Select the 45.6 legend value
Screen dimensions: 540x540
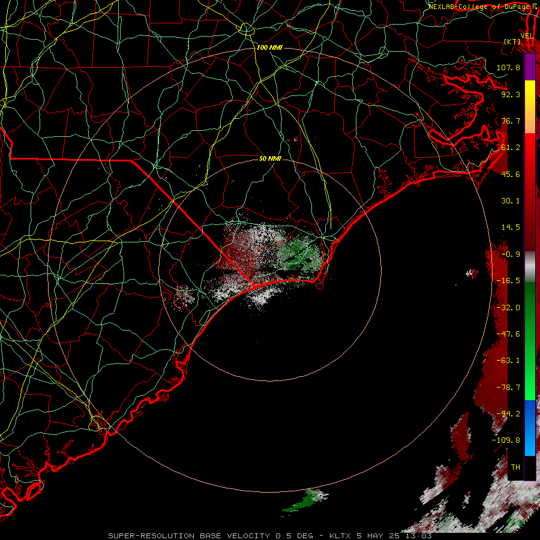coord(511,174)
